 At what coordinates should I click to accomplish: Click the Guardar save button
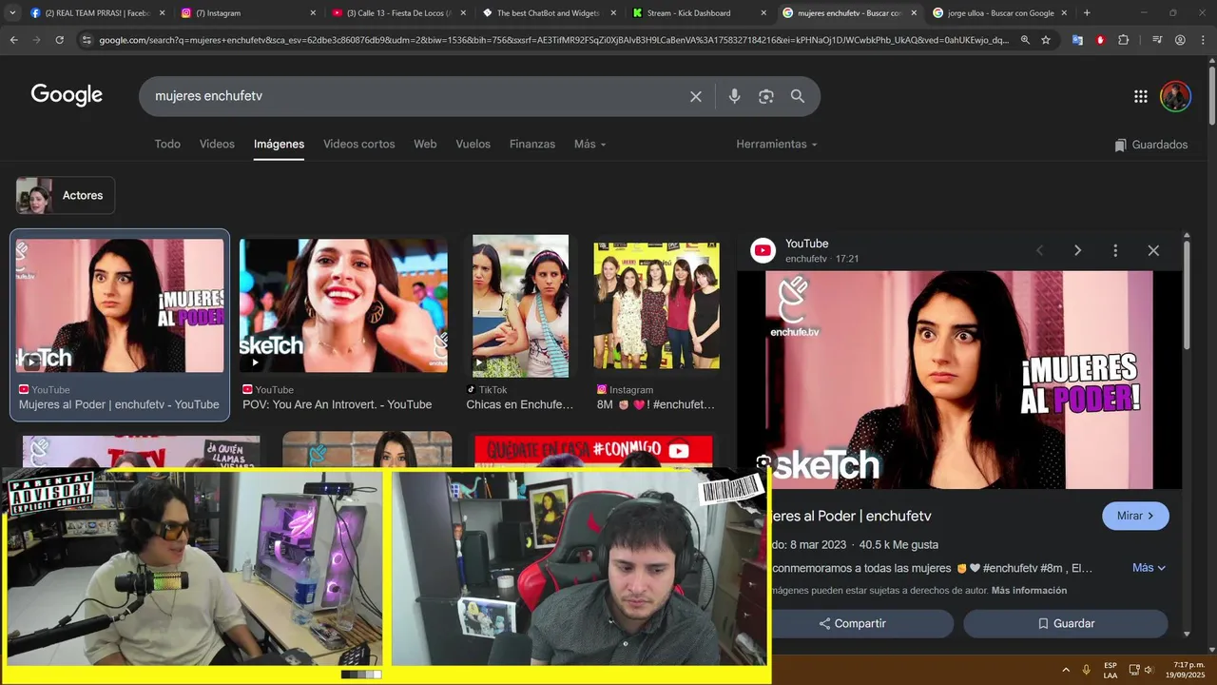coord(1065,624)
